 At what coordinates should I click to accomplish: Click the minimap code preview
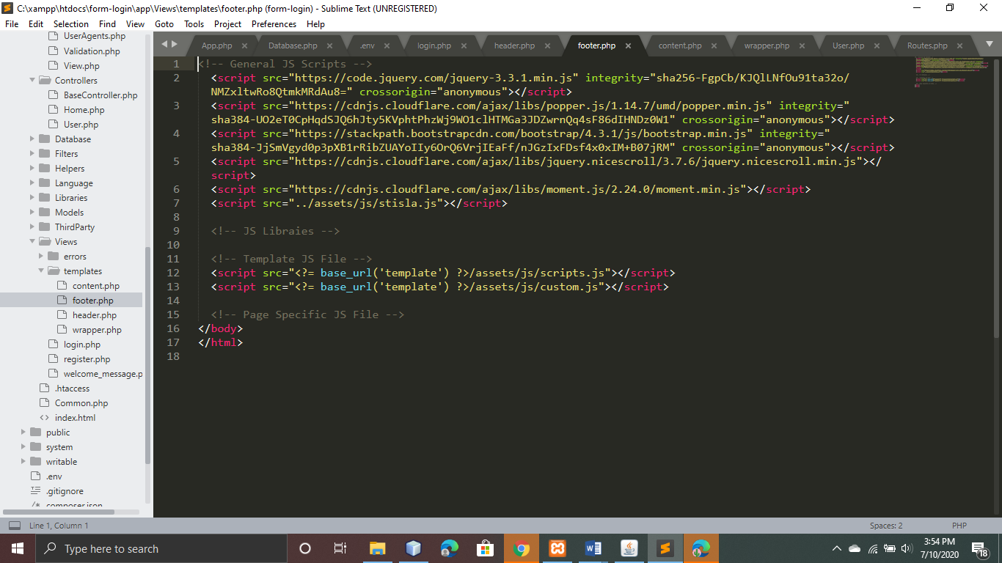tap(954, 71)
